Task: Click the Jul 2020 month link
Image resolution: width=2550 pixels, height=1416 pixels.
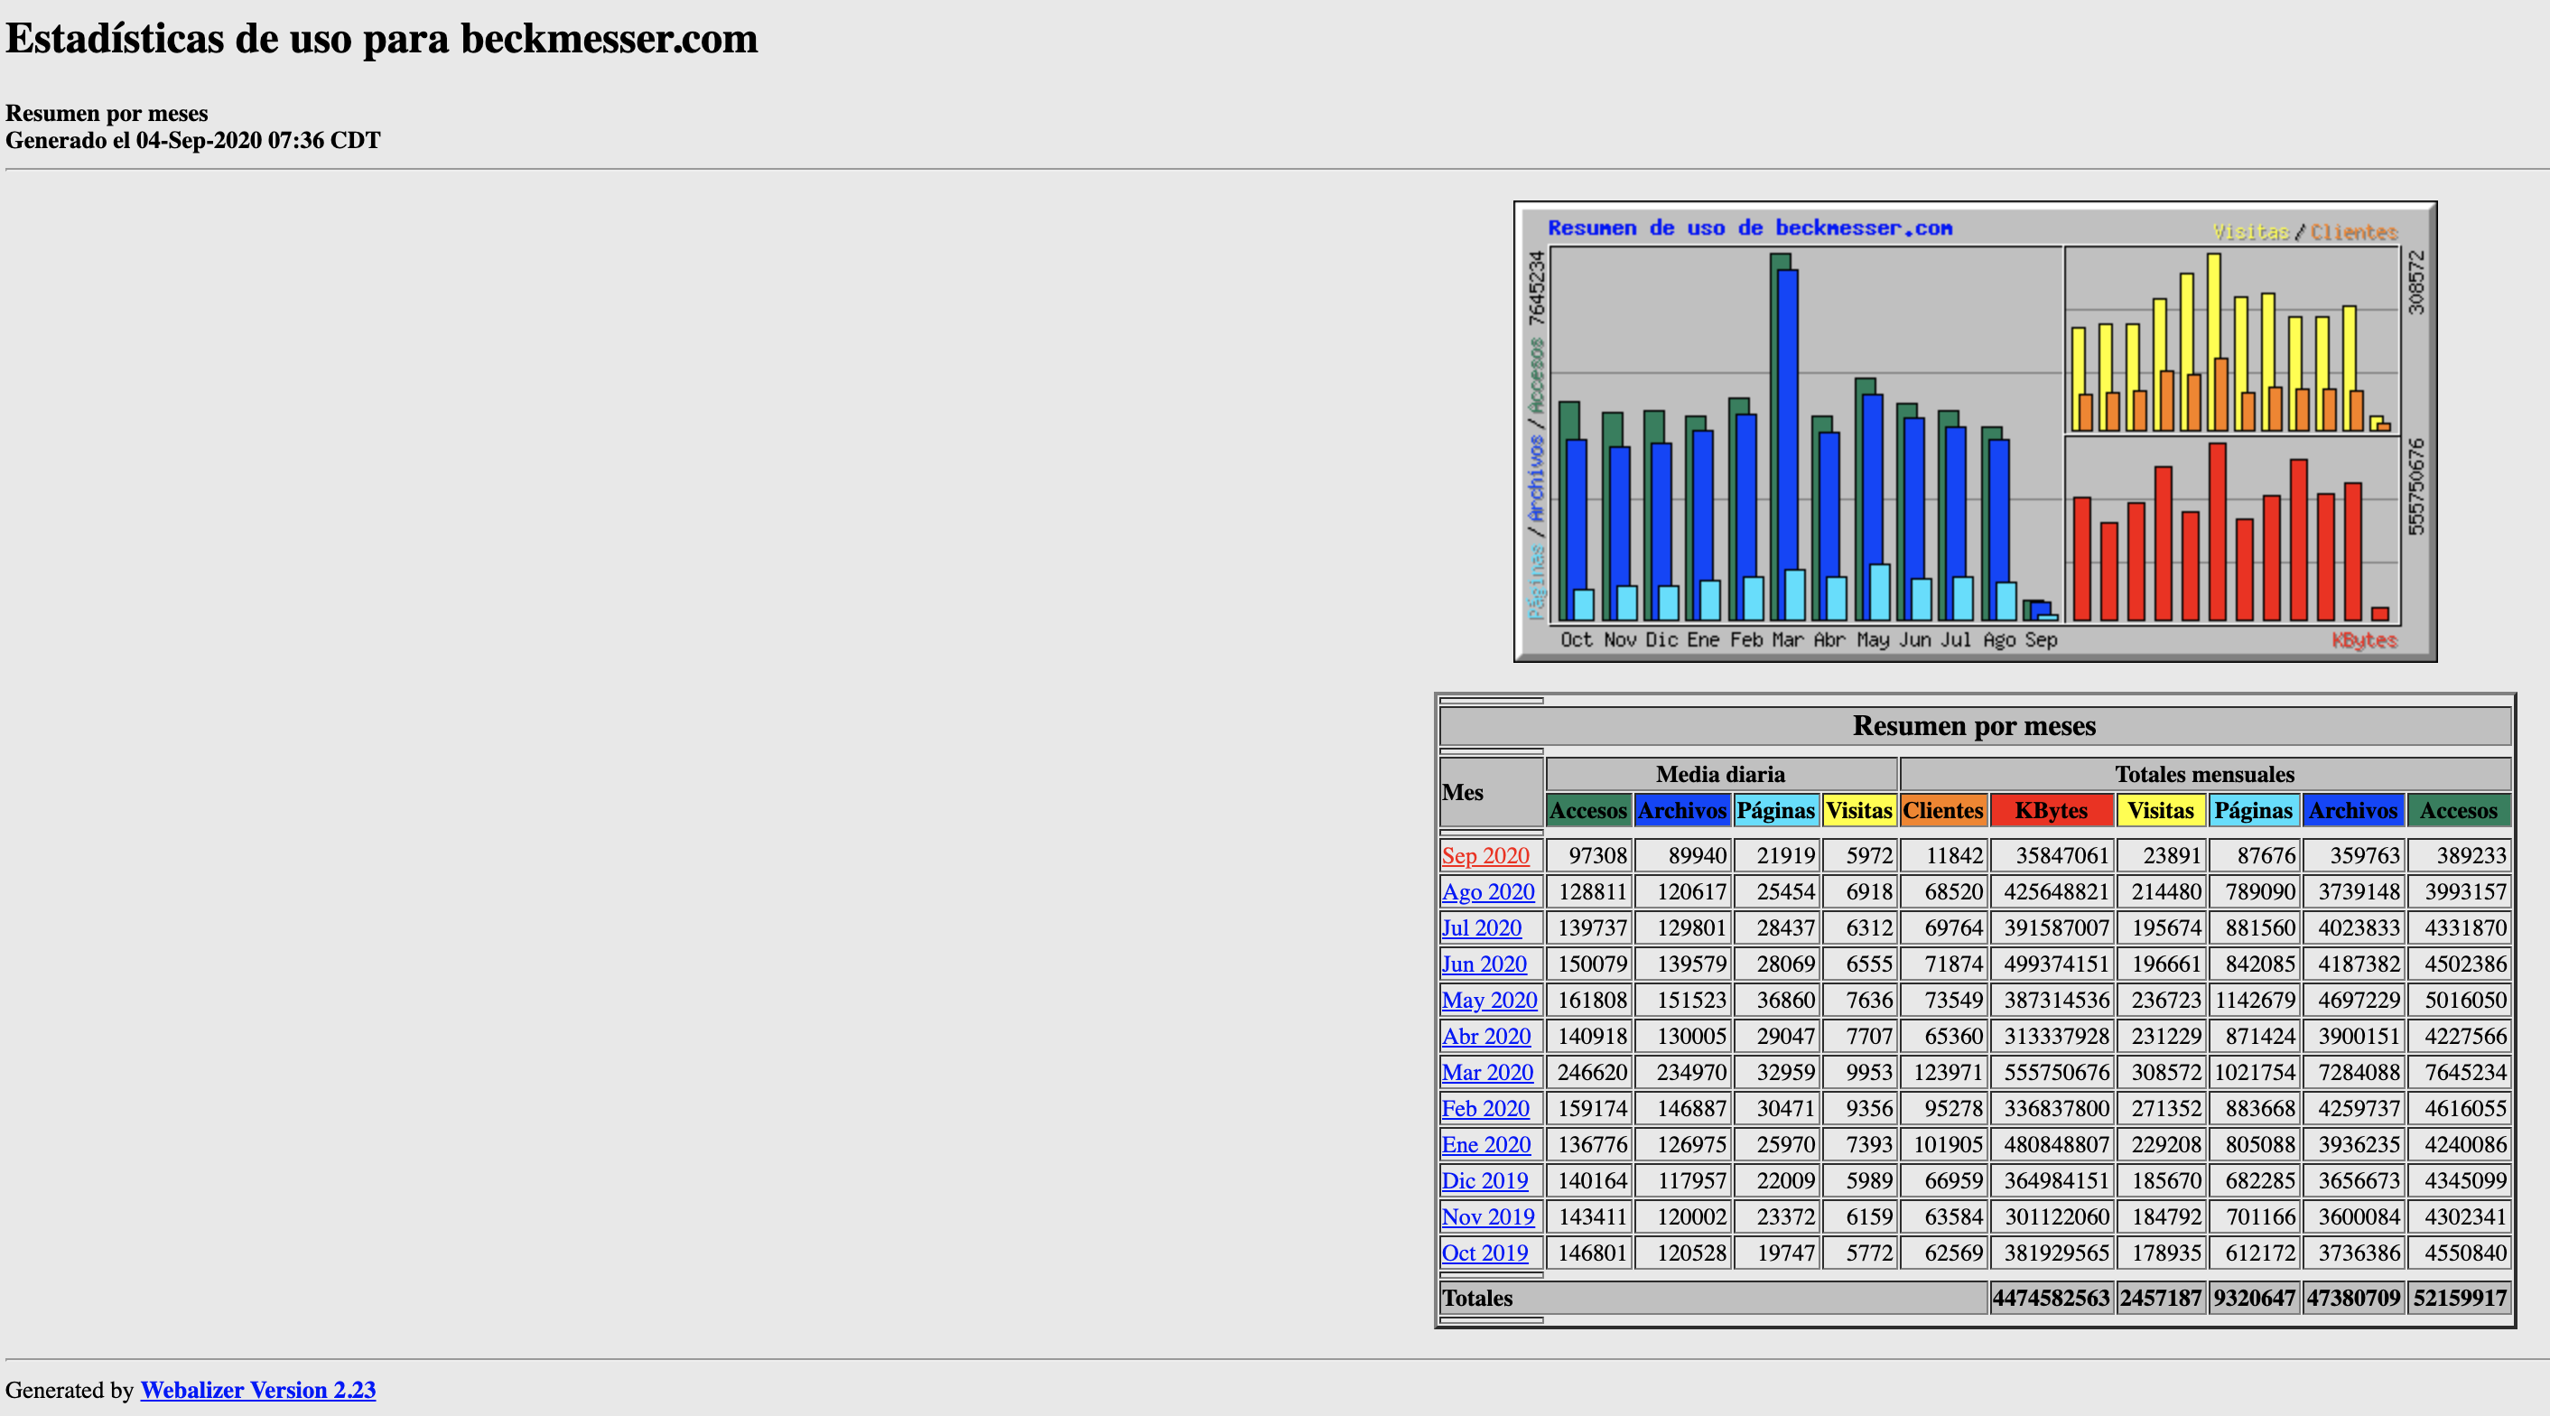Action: (1481, 927)
